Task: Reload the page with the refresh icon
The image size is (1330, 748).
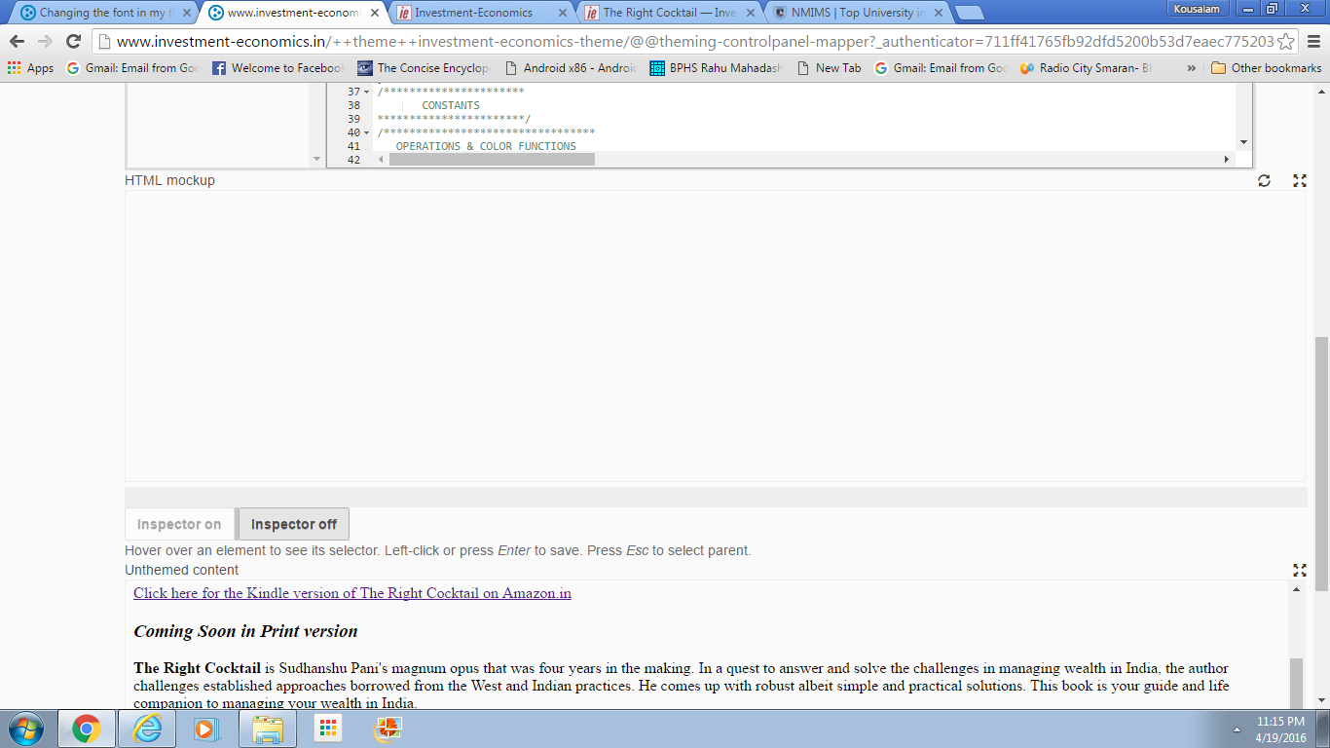Action: click(73, 41)
